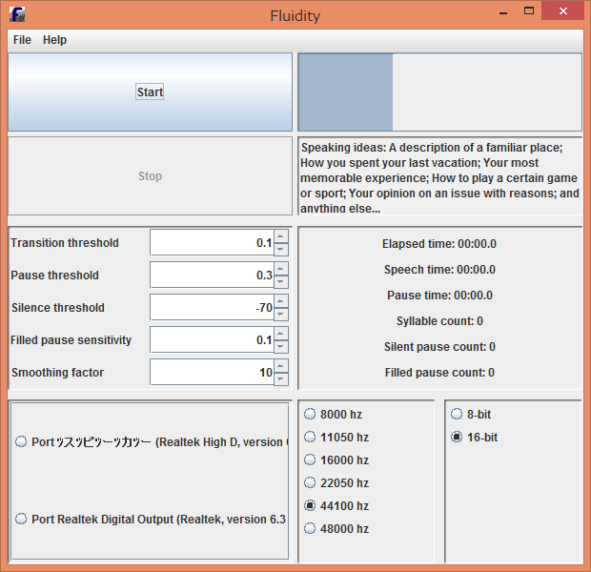
Task: Select 16000 hz sample rate
Action: [x=310, y=460]
